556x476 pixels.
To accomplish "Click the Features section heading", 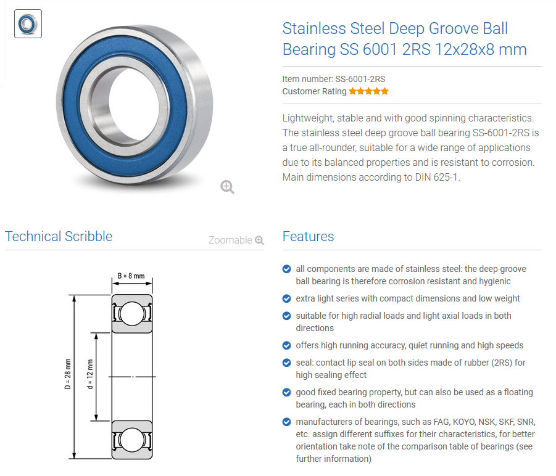I will click(308, 236).
